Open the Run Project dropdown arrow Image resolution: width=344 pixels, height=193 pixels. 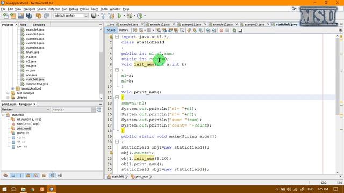pos(124,16)
